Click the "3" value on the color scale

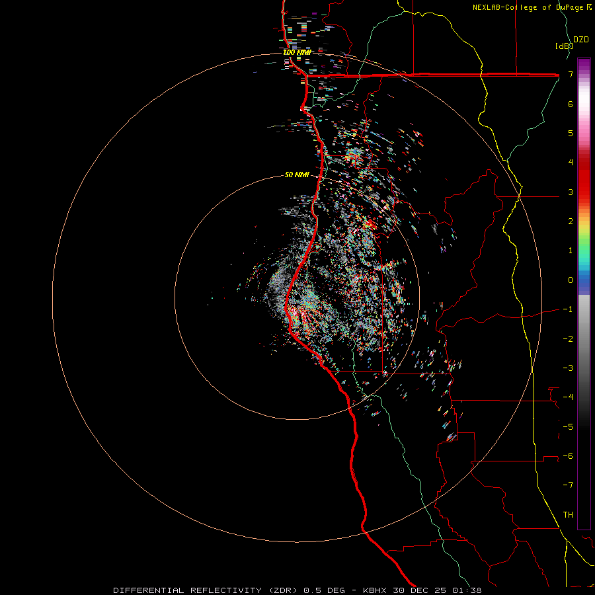tap(571, 192)
